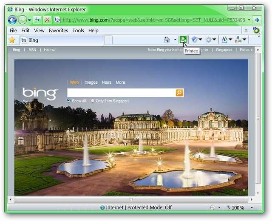Expand the Home button dropdown

click(x=175, y=40)
